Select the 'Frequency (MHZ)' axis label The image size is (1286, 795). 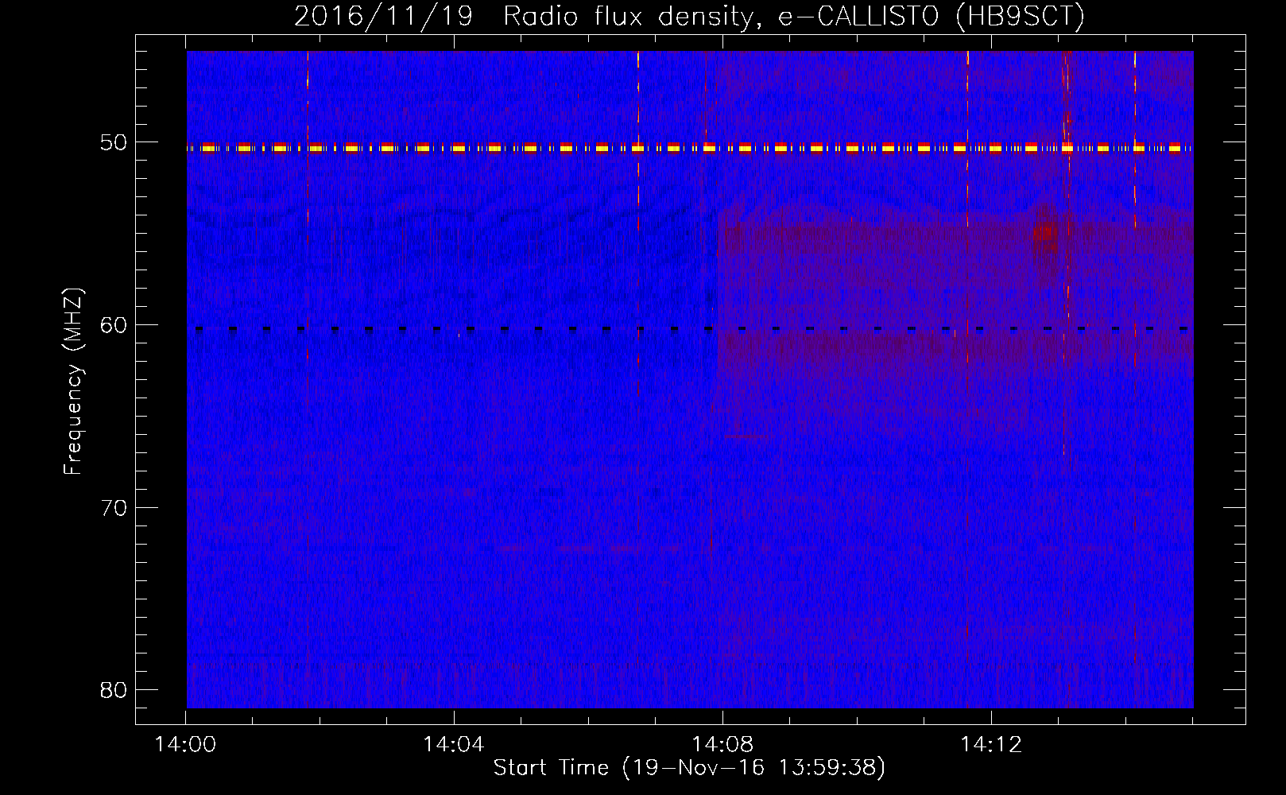click(x=73, y=382)
